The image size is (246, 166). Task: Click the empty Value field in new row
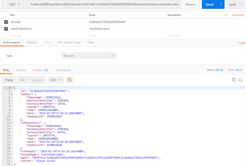(x=127, y=36)
